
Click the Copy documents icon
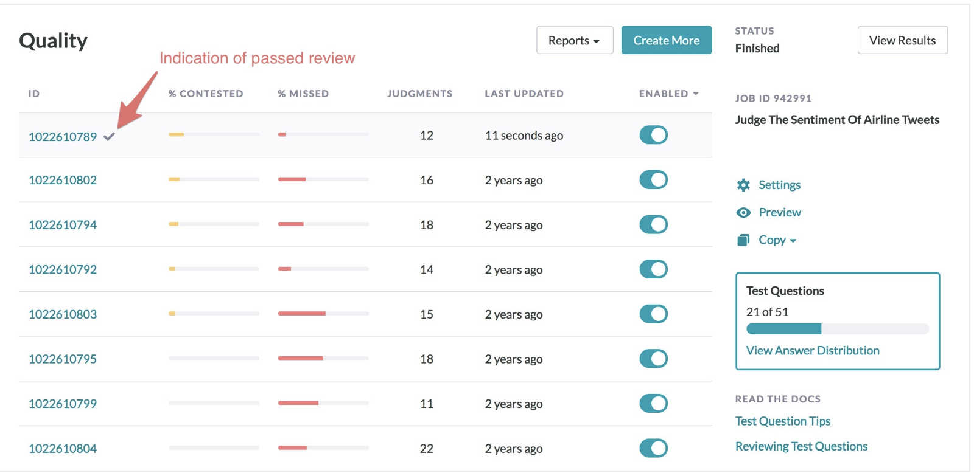point(743,240)
